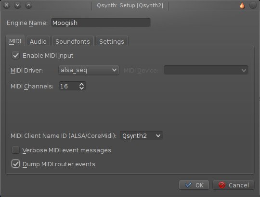Close the Qsynth Setup dialog window
This screenshot has width=260, height=197.
click(x=6, y=5)
